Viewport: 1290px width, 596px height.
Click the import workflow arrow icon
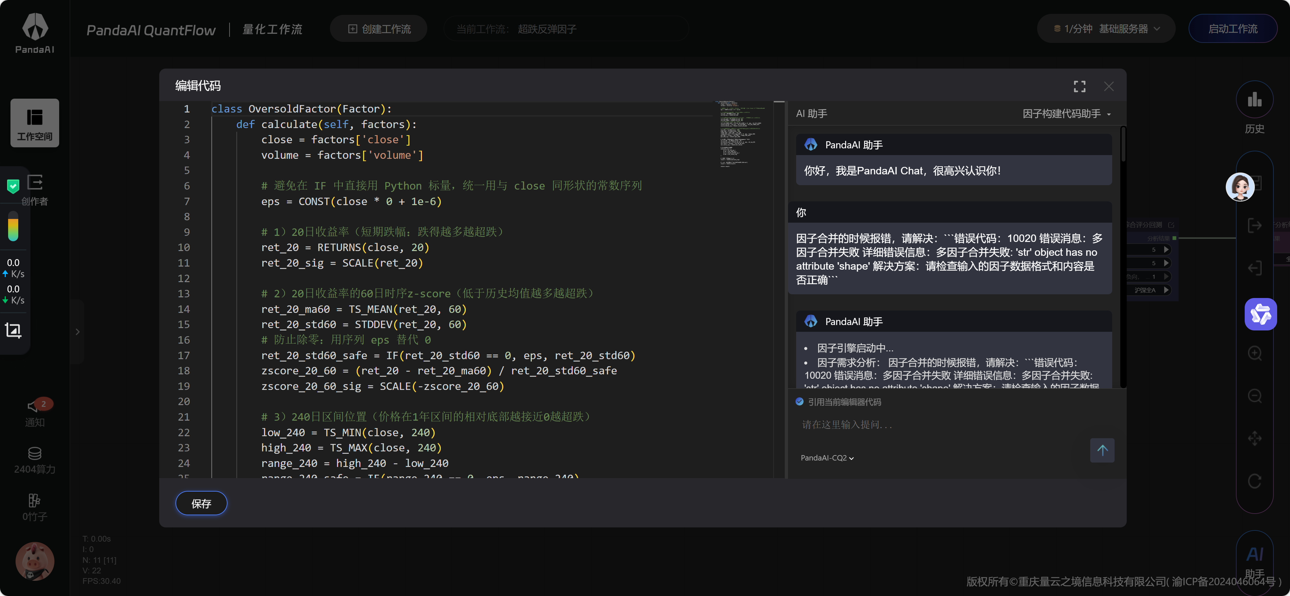click(1255, 268)
